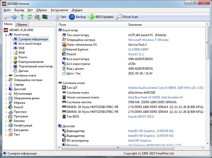Click the green Refresh arrows icon
The image size is (212, 158).
tap(30, 17)
